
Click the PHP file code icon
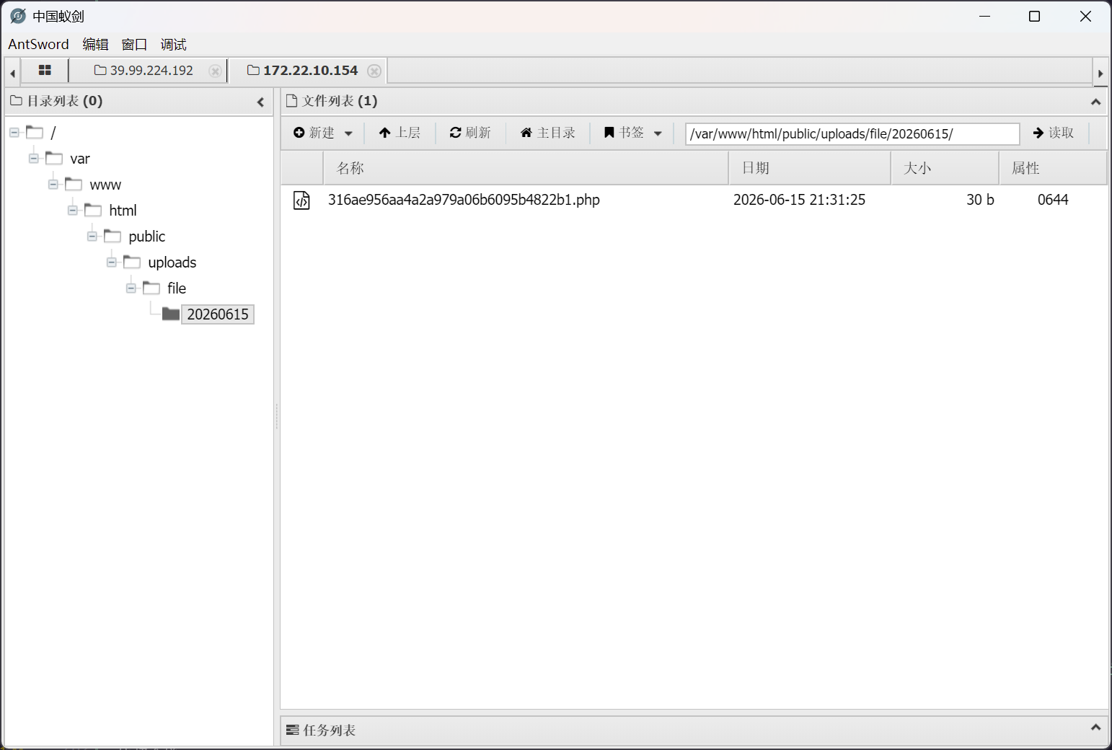pos(301,200)
